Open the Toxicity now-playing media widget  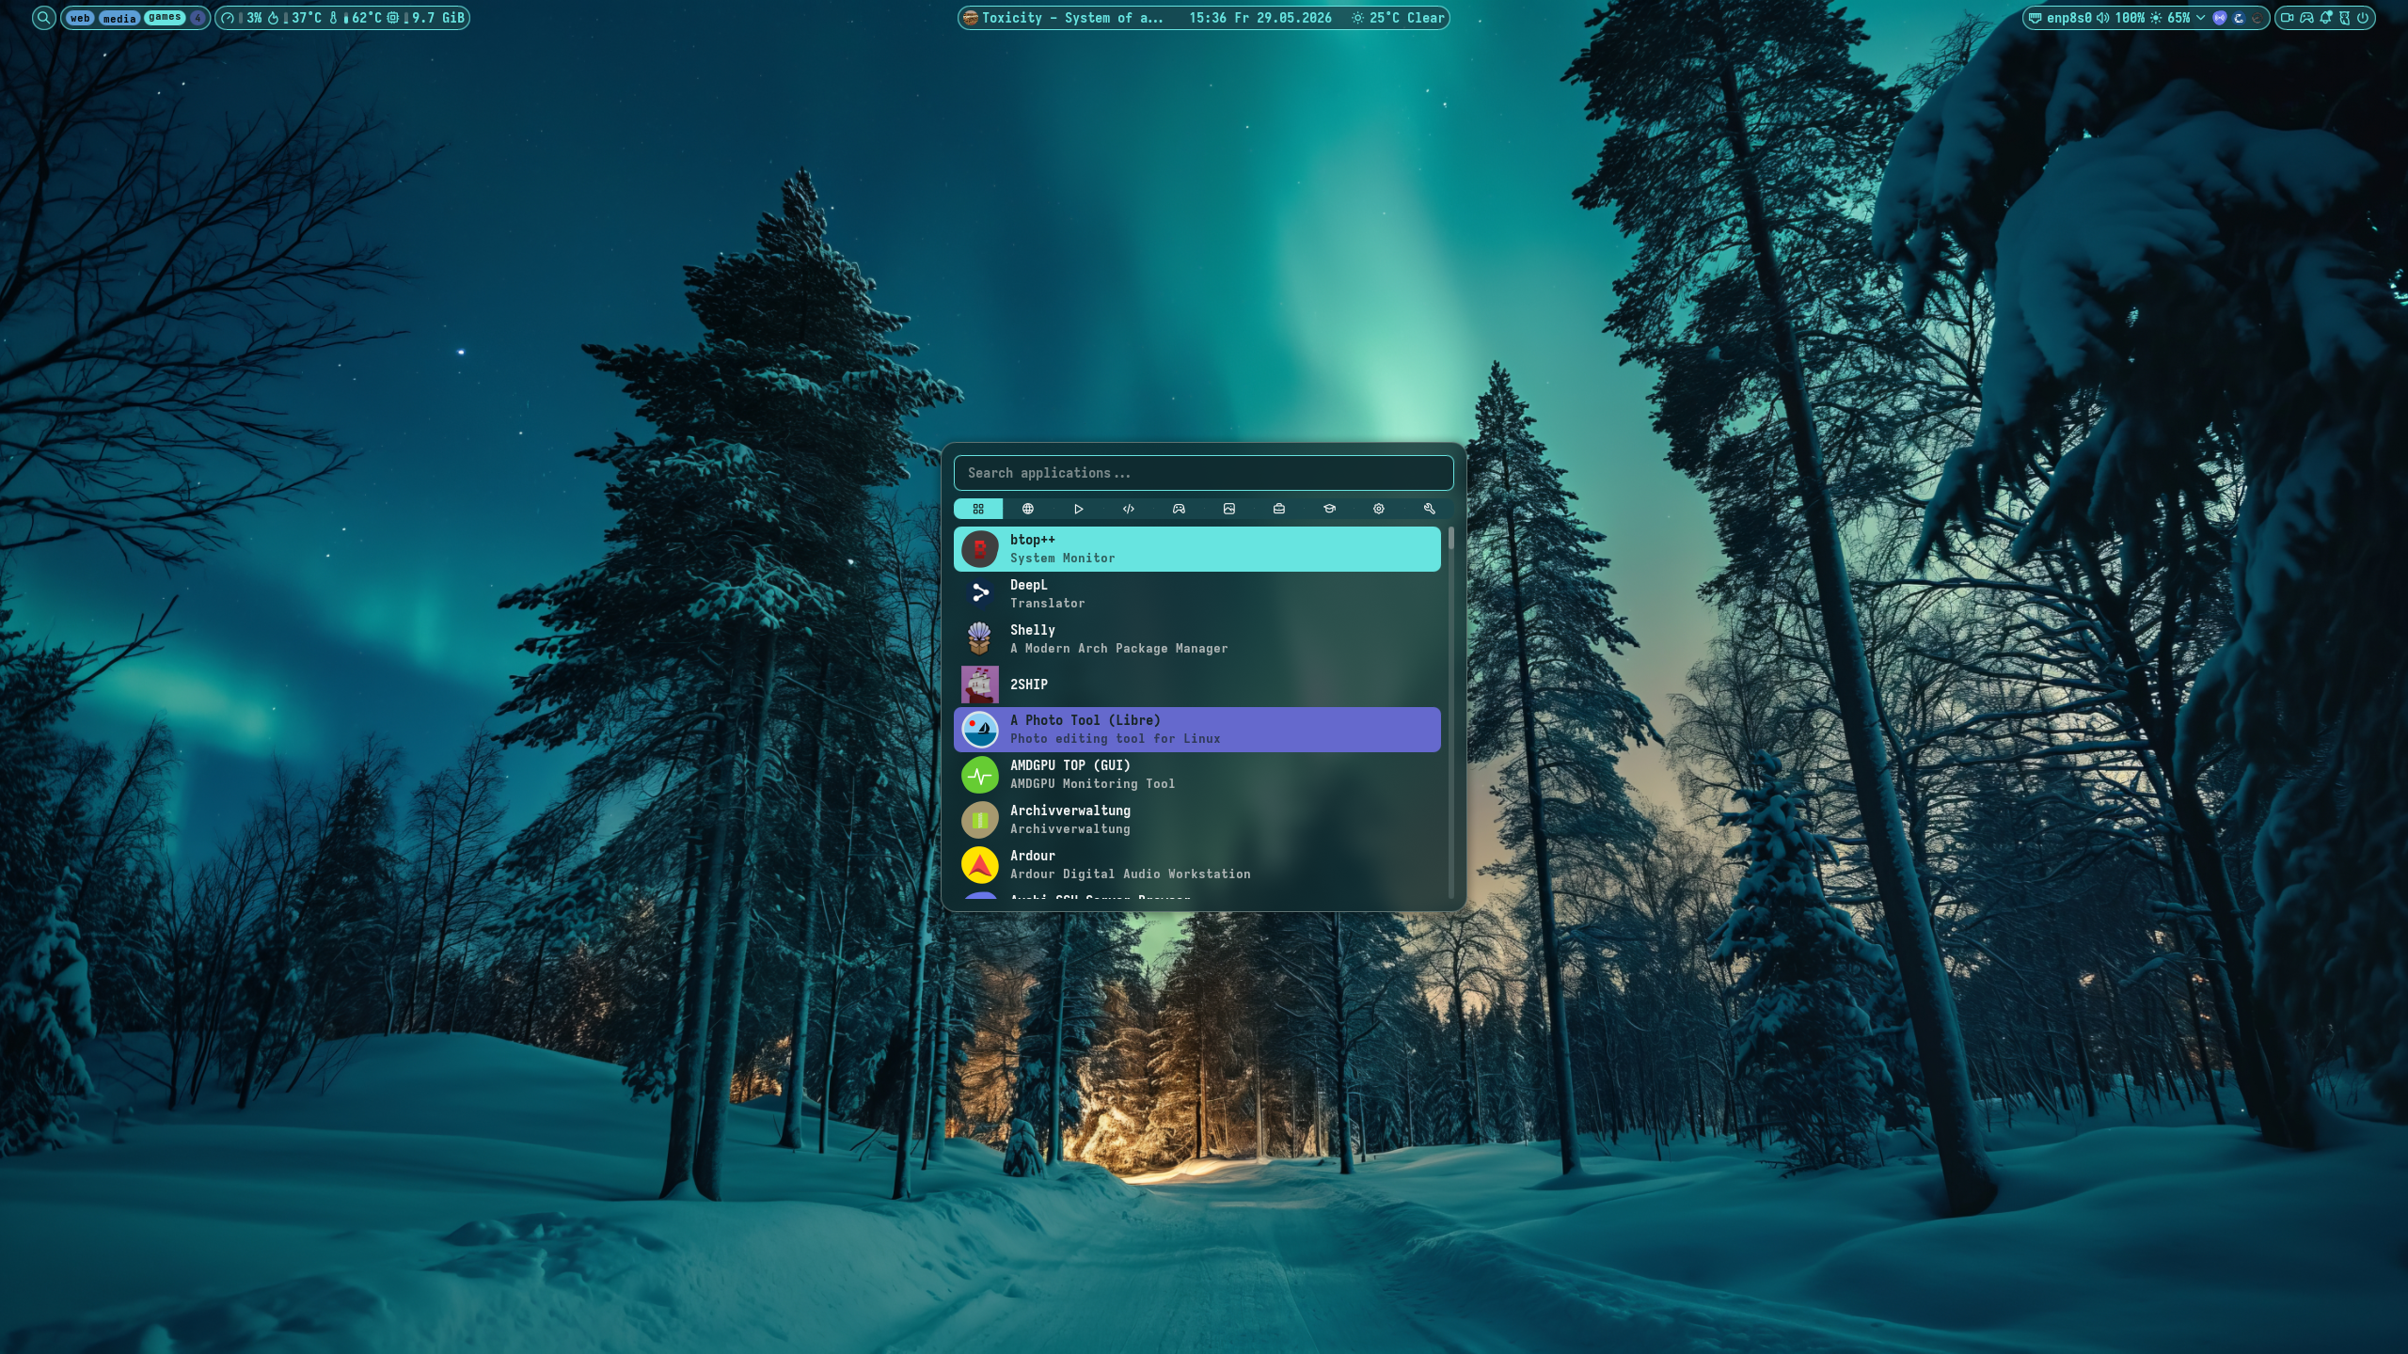tap(1065, 18)
